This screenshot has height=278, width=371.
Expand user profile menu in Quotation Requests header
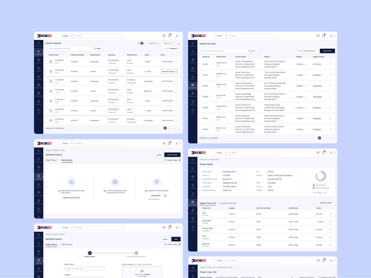coord(178,36)
